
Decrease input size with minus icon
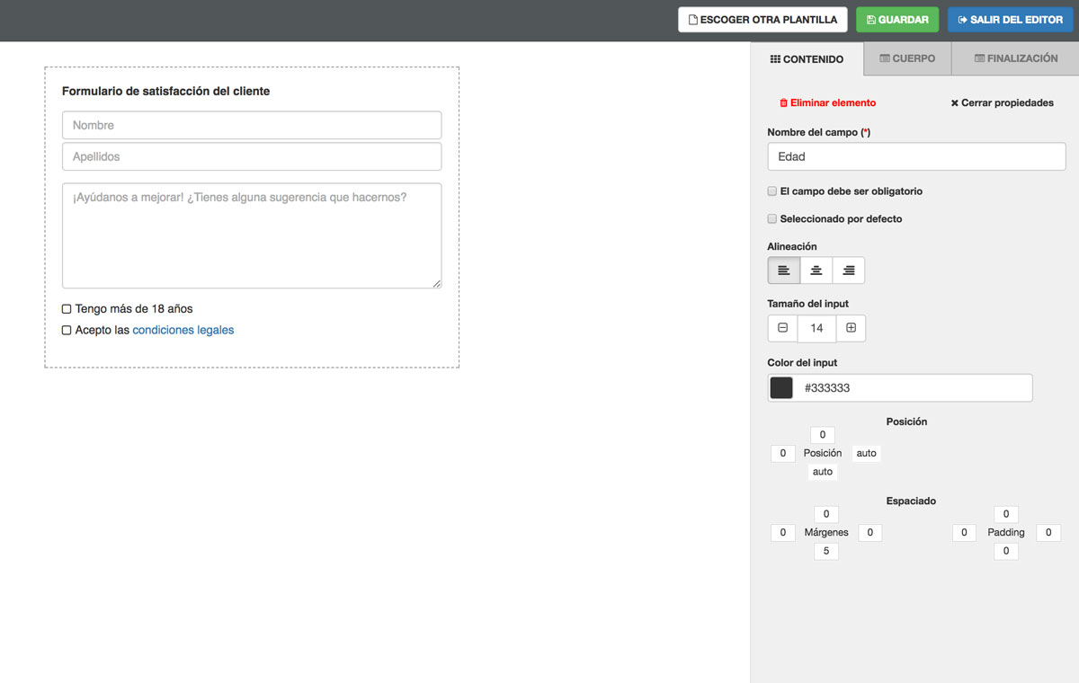(783, 328)
